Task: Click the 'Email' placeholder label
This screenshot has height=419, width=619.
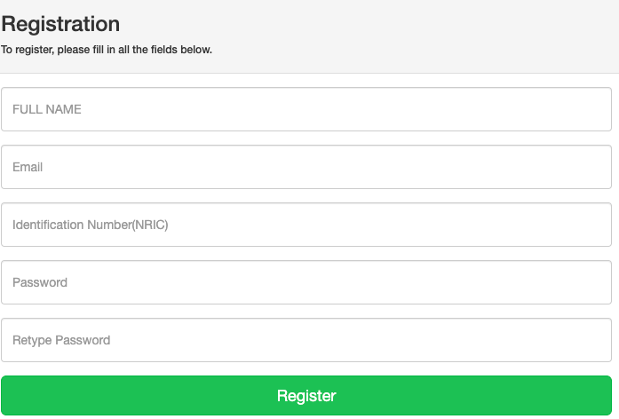Action: [x=28, y=167]
